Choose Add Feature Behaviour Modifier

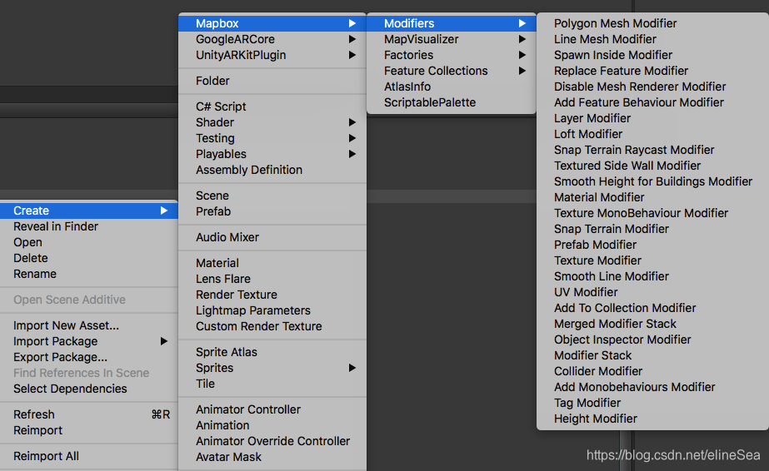click(652, 102)
